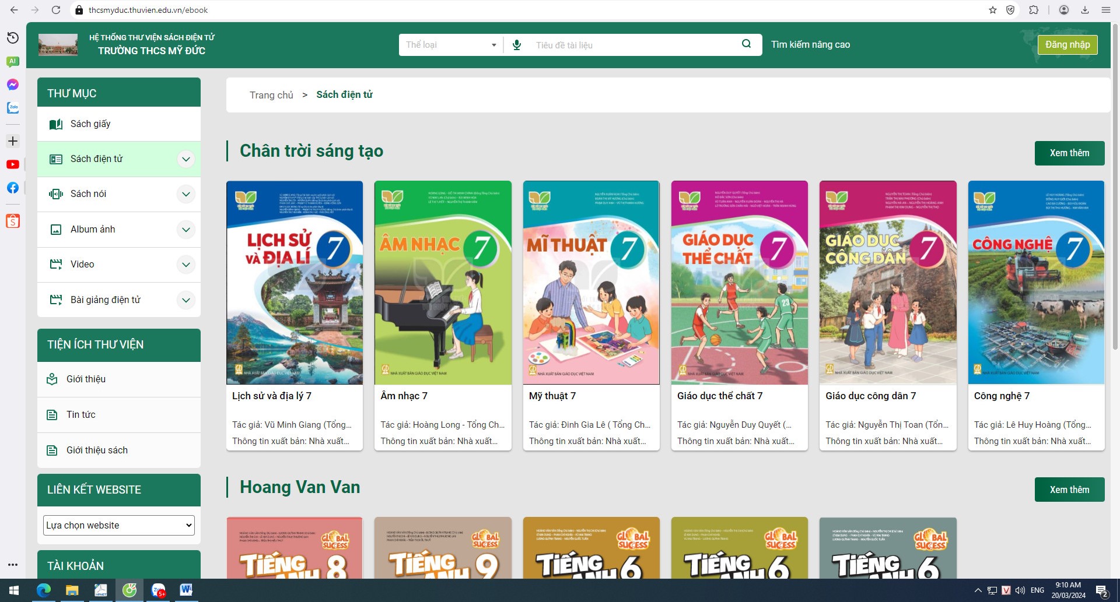
Task: Open the Mĩ thuật 7 book cover
Action: point(591,283)
